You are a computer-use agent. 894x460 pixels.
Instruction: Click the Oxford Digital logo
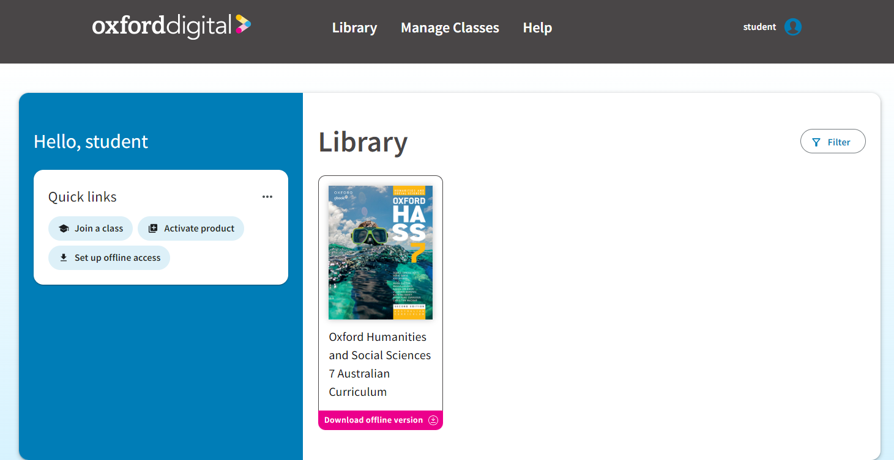tap(171, 26)
